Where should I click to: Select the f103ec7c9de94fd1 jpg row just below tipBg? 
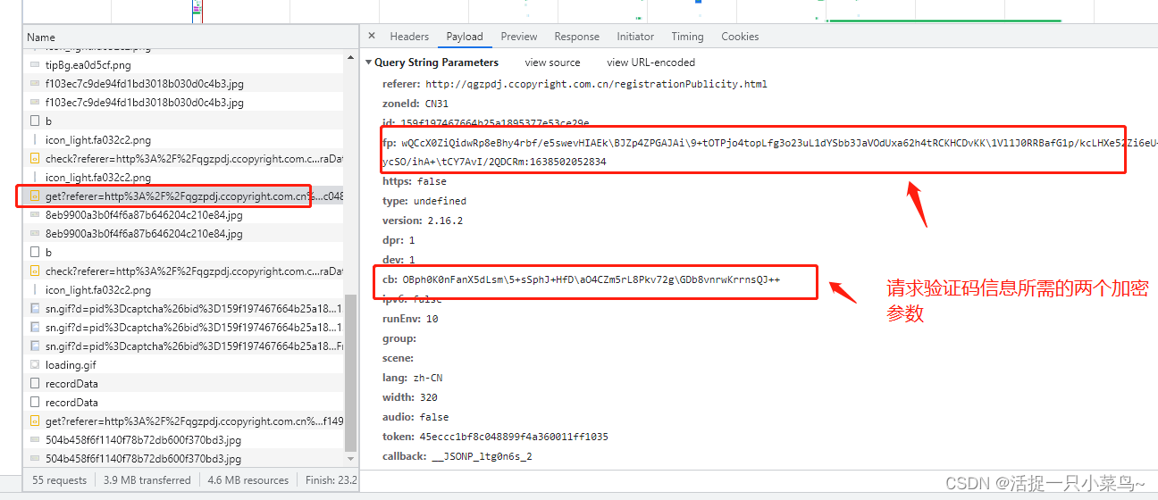click(x=183, y=84)
